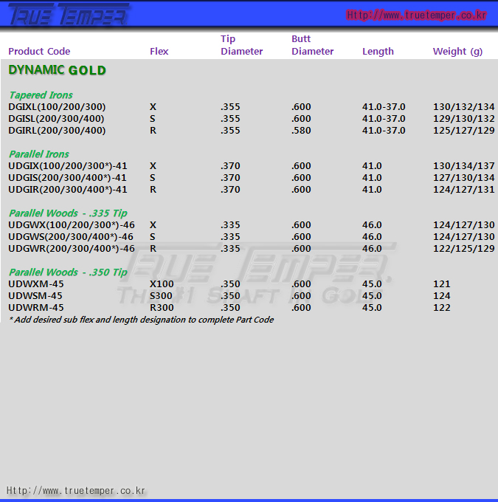This screenshot has width=498, height=502.
Task: Click the DYNAMIC GOLD heading
Action: (x=57, y=70)
